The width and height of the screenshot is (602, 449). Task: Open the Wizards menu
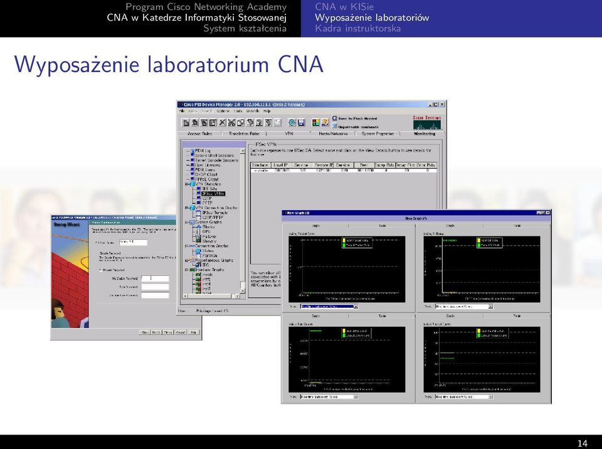(253, 111)
